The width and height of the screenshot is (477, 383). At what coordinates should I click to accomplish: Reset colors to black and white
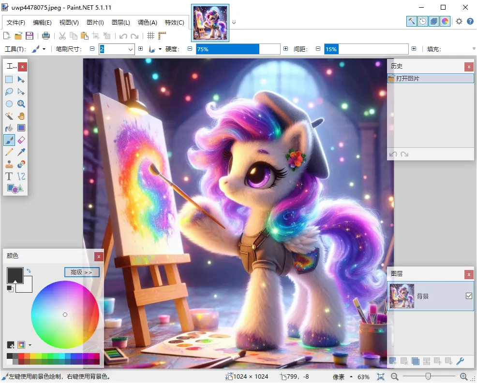(10, 289)
